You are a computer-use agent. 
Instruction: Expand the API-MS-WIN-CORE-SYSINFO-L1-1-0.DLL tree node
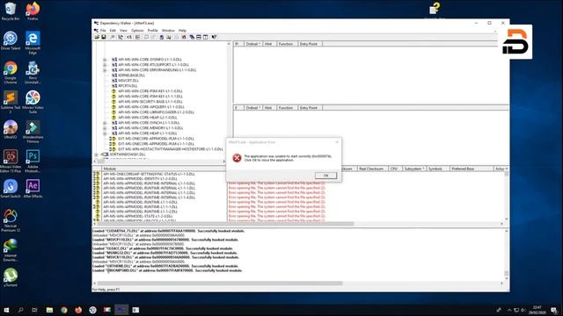(105, 60)
